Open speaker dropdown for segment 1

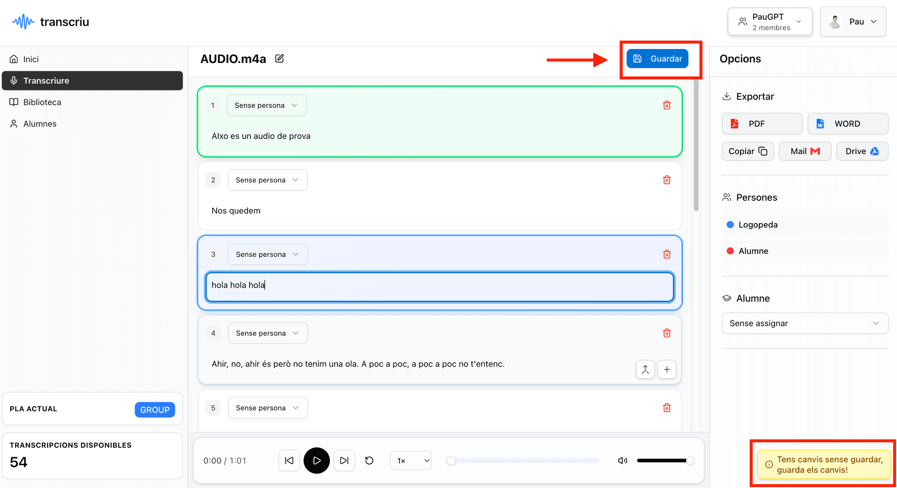(266, 106)
